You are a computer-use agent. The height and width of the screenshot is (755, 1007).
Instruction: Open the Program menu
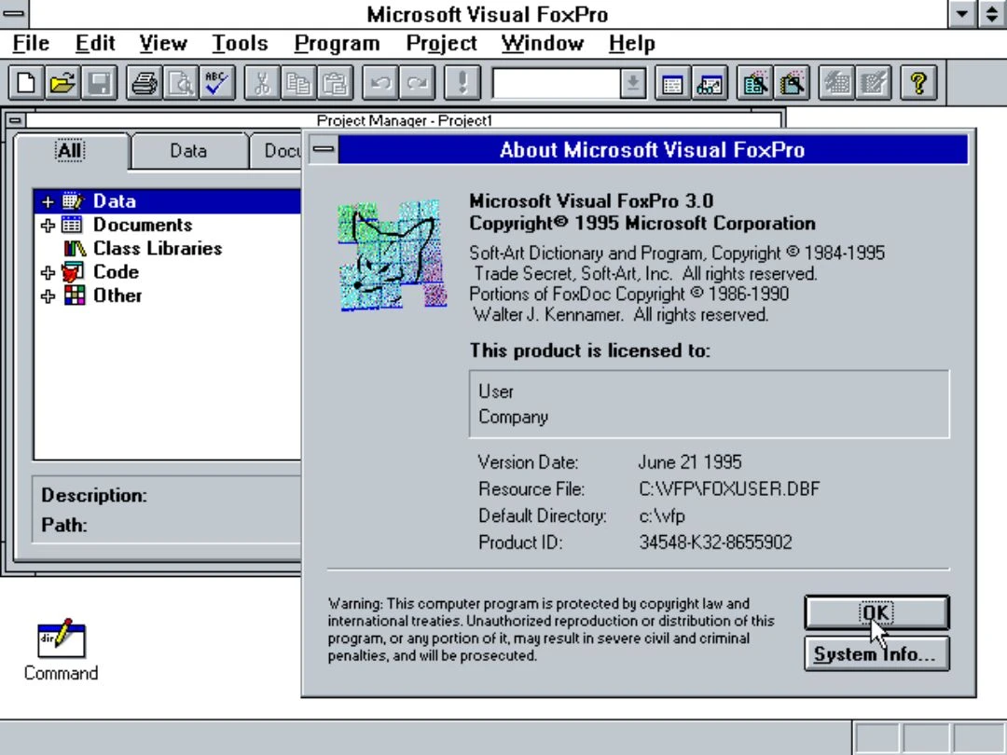[x=337, y=44]
